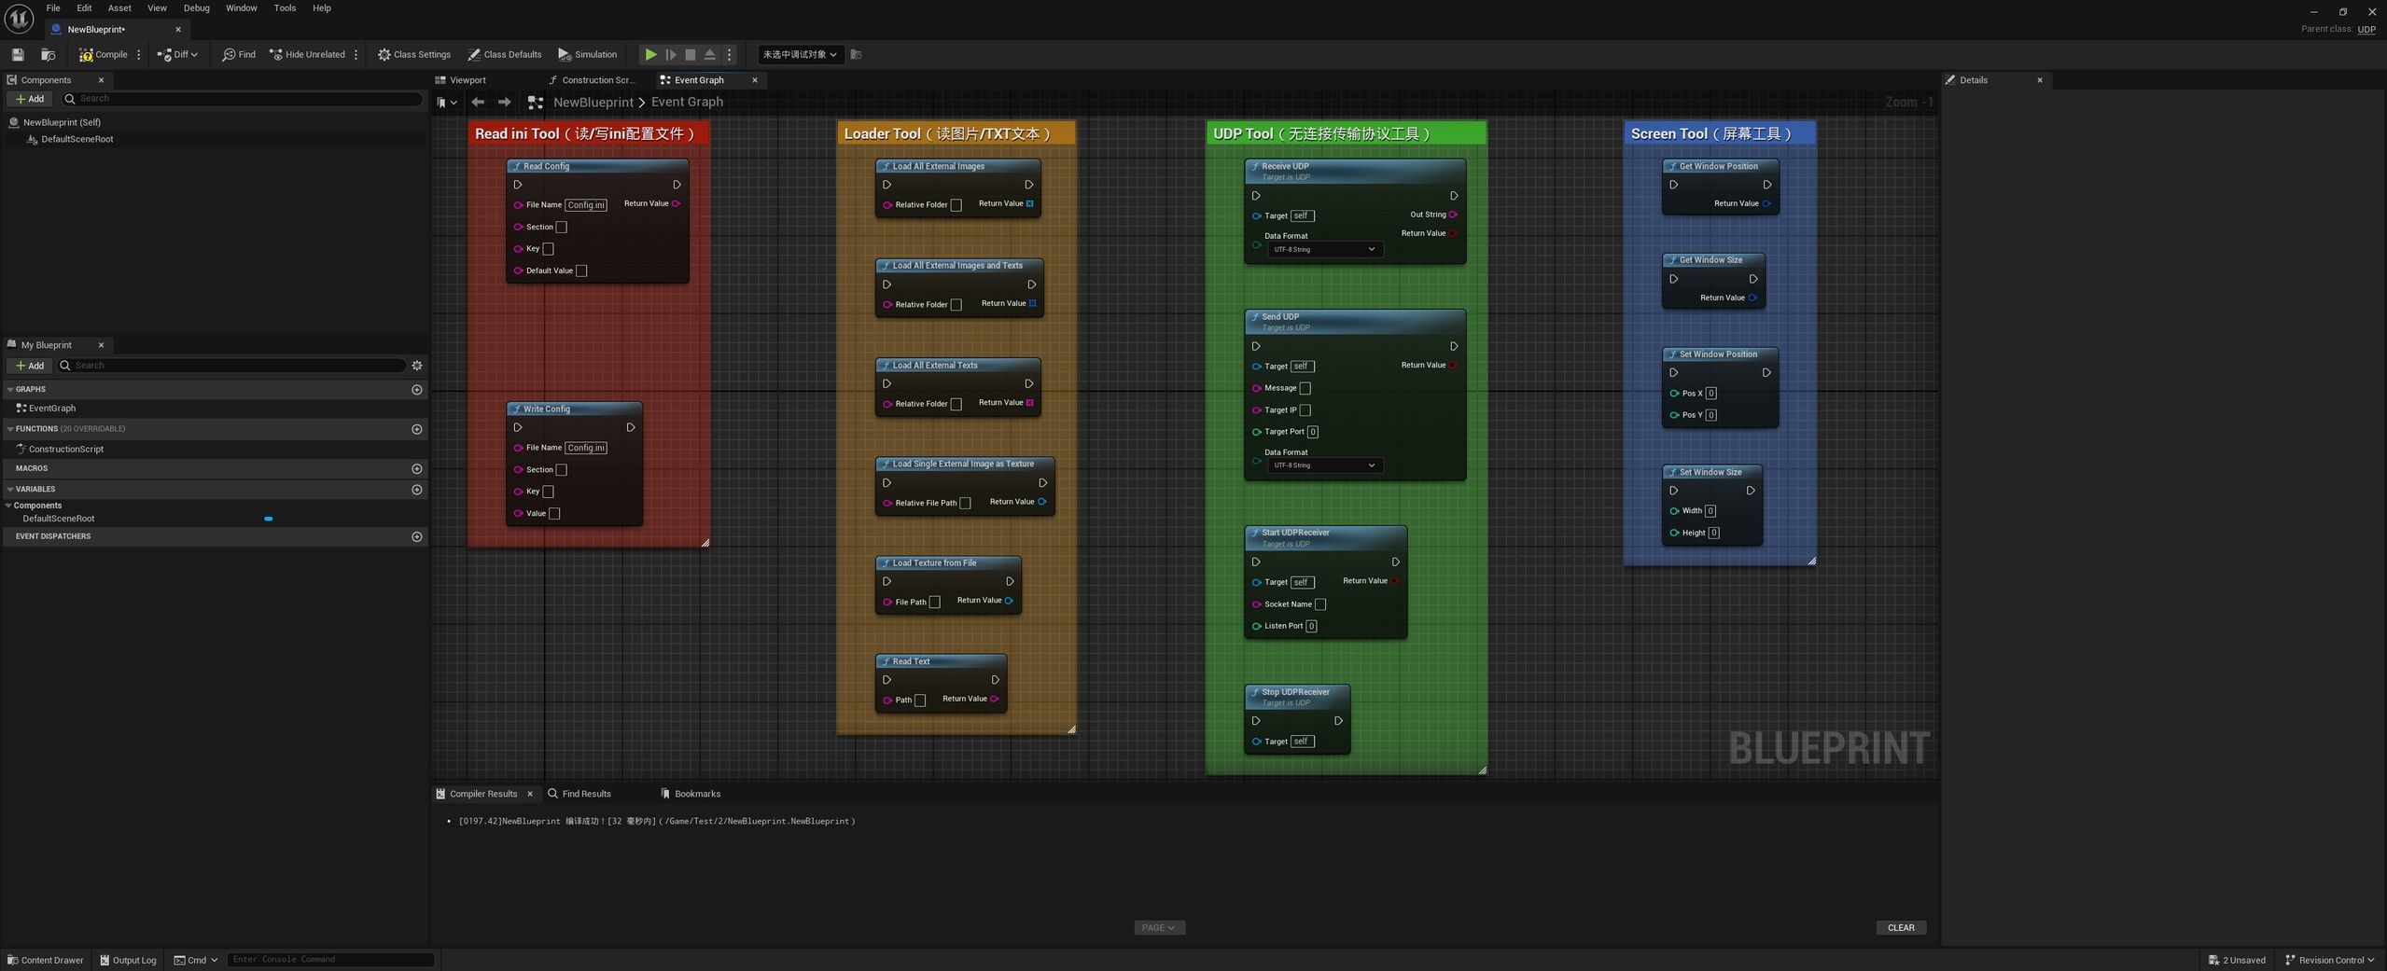This screenshot has width=2387, height=971.
Task: Click the Add button in Components panel
Action: (x=30, y=99)
